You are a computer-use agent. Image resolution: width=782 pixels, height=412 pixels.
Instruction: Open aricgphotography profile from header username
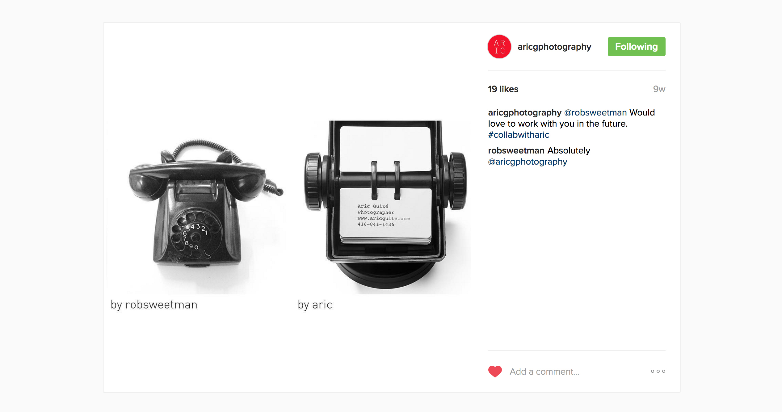tap(554, 47)
